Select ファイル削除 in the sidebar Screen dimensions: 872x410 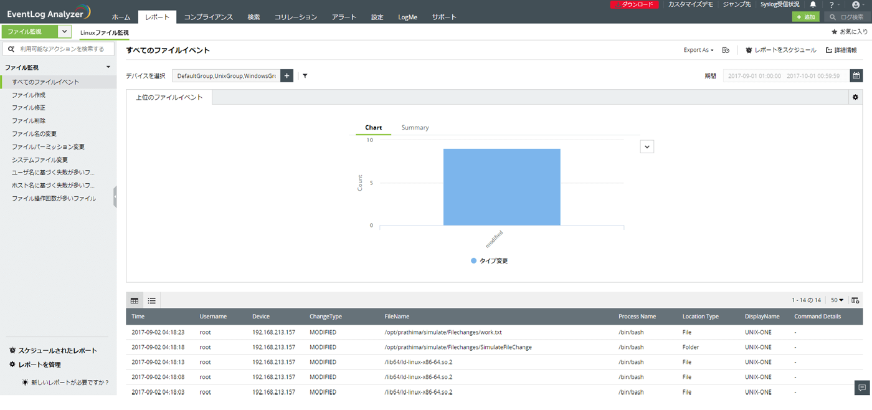(x=29, y=121)
